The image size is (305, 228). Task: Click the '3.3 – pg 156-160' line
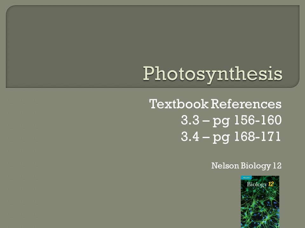[x=231, y=121]
